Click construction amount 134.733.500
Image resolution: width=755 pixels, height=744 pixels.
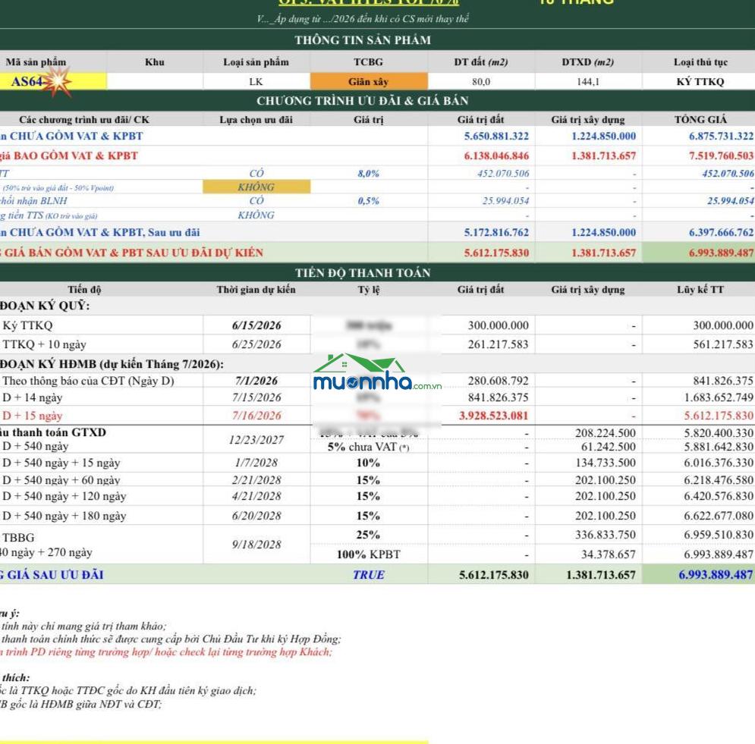click(606, 463)
